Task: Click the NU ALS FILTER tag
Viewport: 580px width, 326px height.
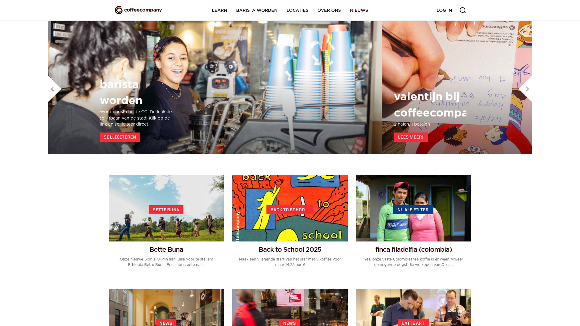Action: 413,210
